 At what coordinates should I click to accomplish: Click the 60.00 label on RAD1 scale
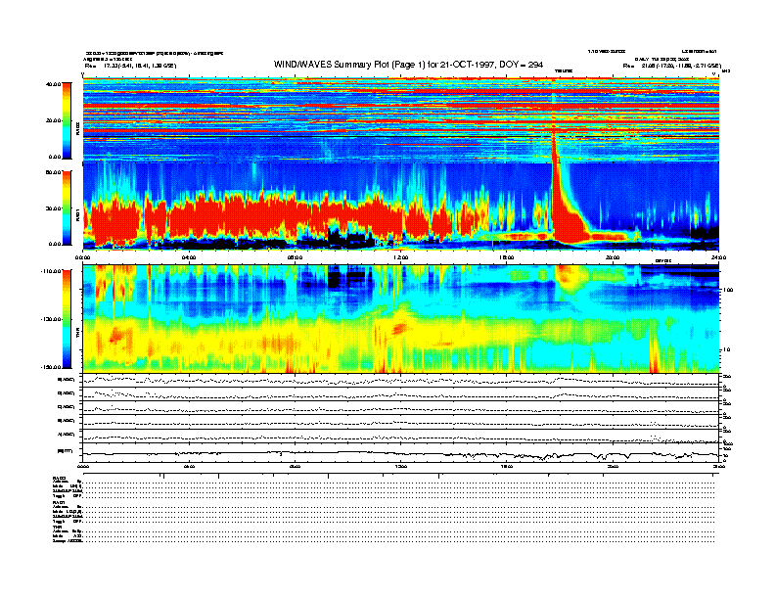[53, 172]
